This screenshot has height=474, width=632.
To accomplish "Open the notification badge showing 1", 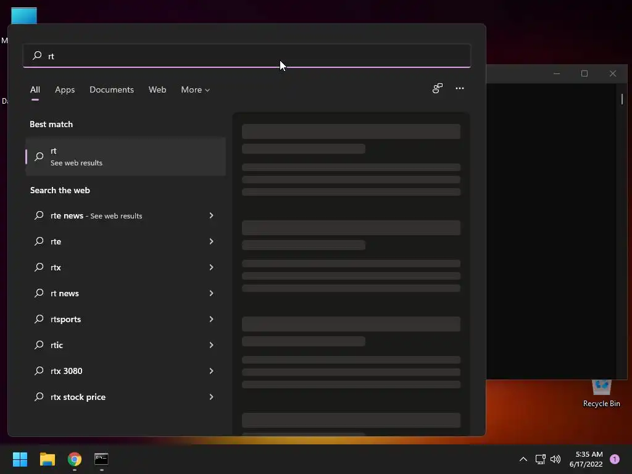I will point(615,459).
